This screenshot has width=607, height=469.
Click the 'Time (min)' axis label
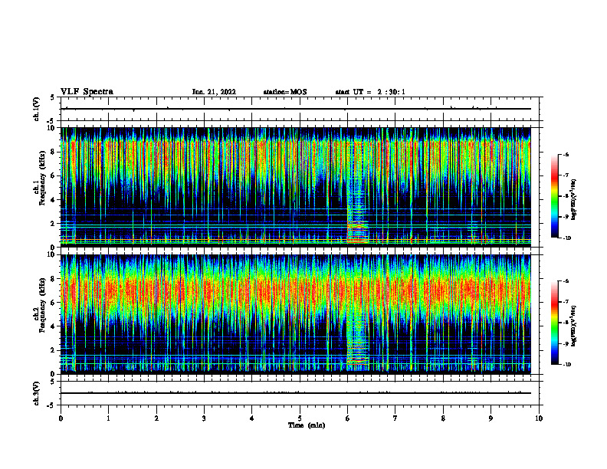[307, 425]
